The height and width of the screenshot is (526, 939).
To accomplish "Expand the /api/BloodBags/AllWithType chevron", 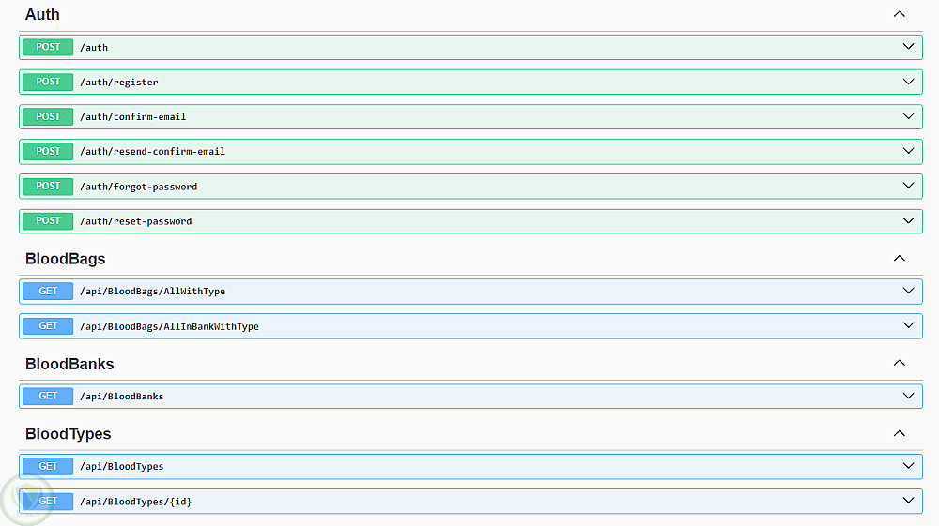I will click(x=908, y=291).
